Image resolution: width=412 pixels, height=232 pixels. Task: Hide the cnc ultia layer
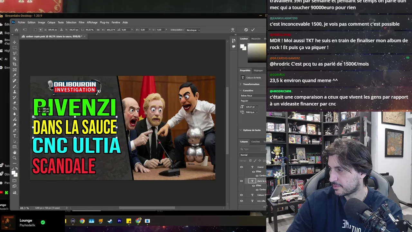241,201
